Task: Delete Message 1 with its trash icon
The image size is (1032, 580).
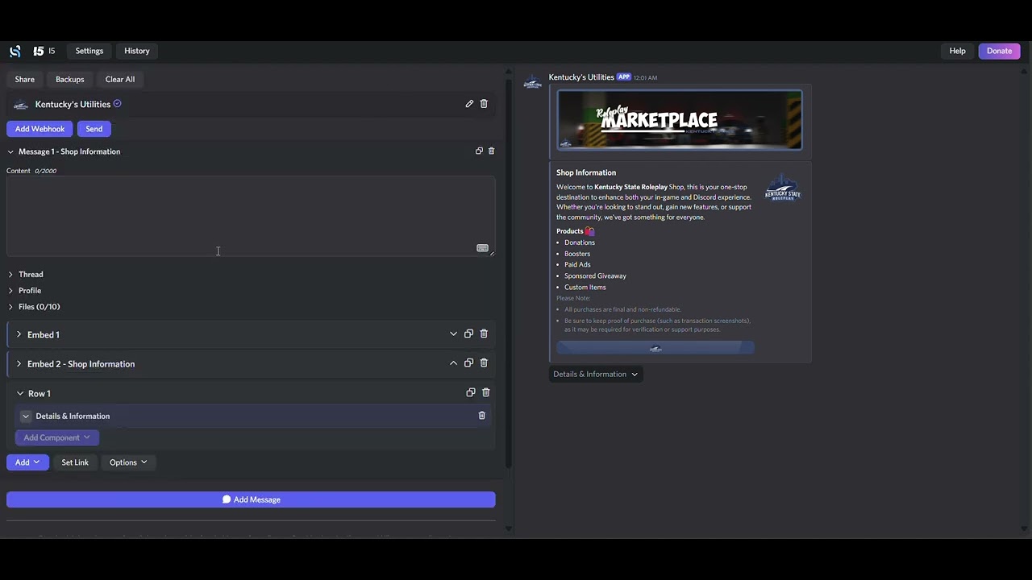Action: [x=492, y=151]
